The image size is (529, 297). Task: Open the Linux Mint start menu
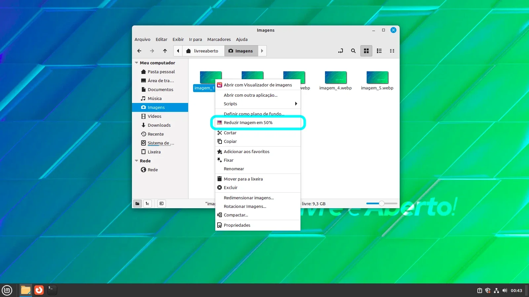[7, 290]
